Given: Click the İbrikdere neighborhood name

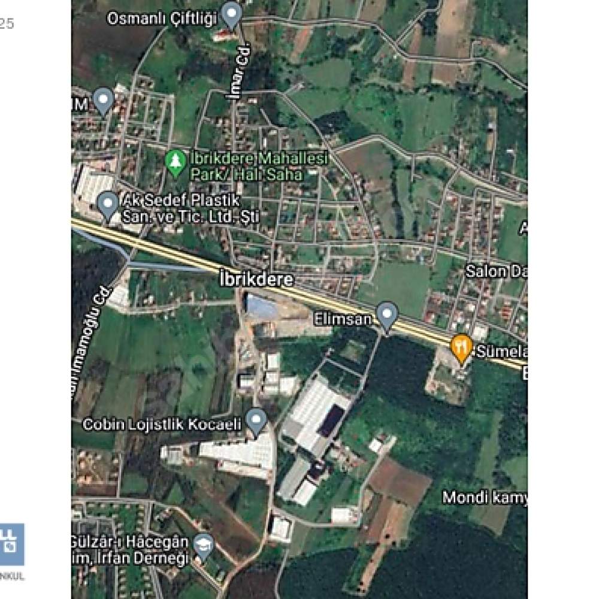Looking at the screenshot, I should 257,279.
